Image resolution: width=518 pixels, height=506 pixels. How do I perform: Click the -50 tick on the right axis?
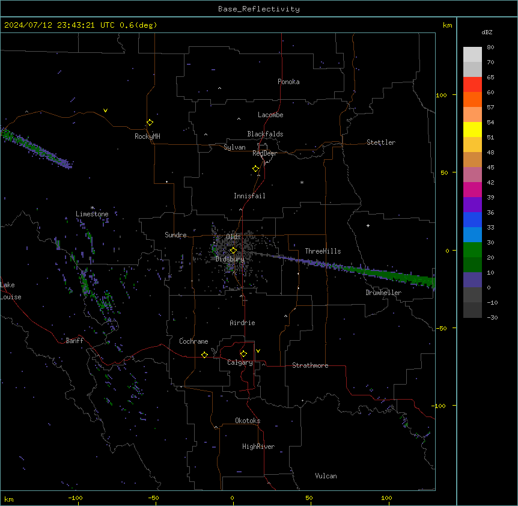click(x=441, y=328)
